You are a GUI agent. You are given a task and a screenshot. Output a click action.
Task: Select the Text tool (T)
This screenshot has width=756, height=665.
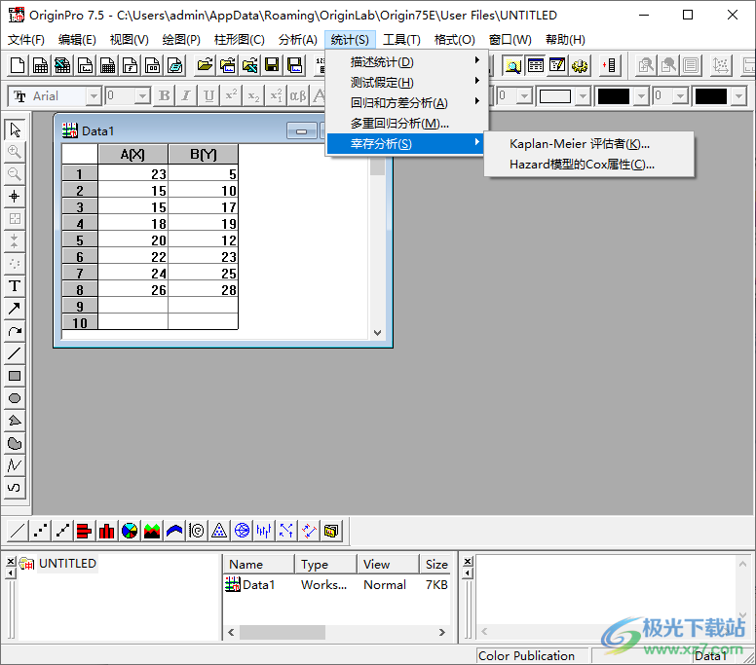click(15, 285)
